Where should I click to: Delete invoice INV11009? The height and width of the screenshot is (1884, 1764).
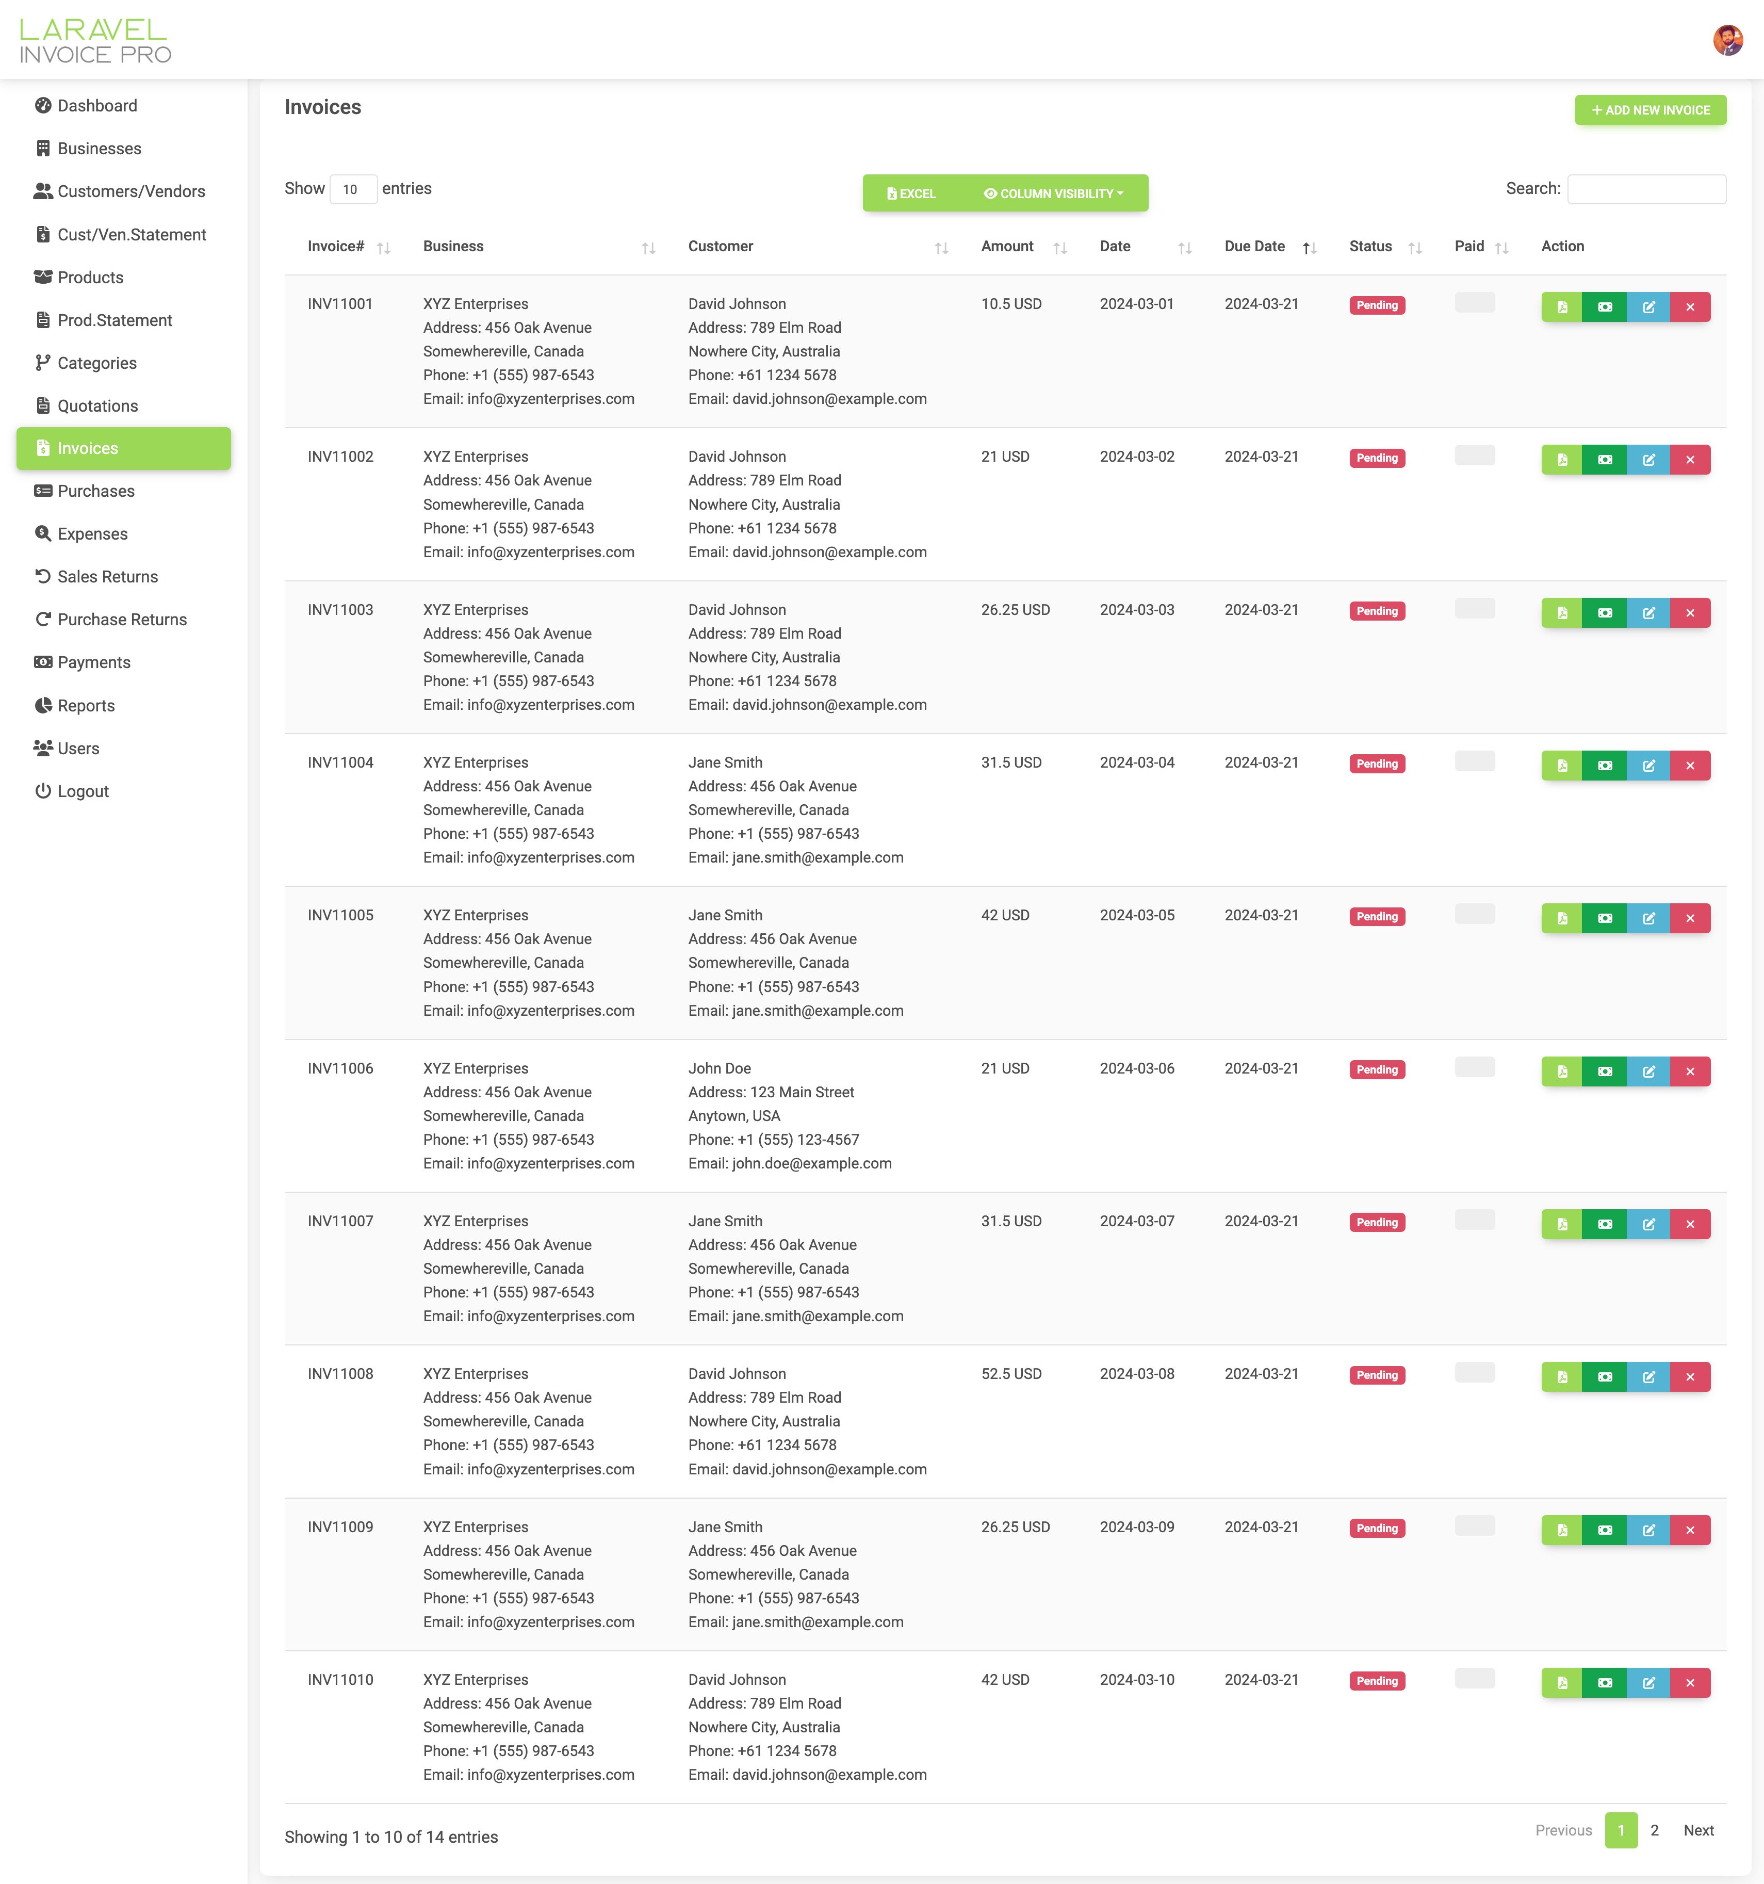point(1689,1530)
